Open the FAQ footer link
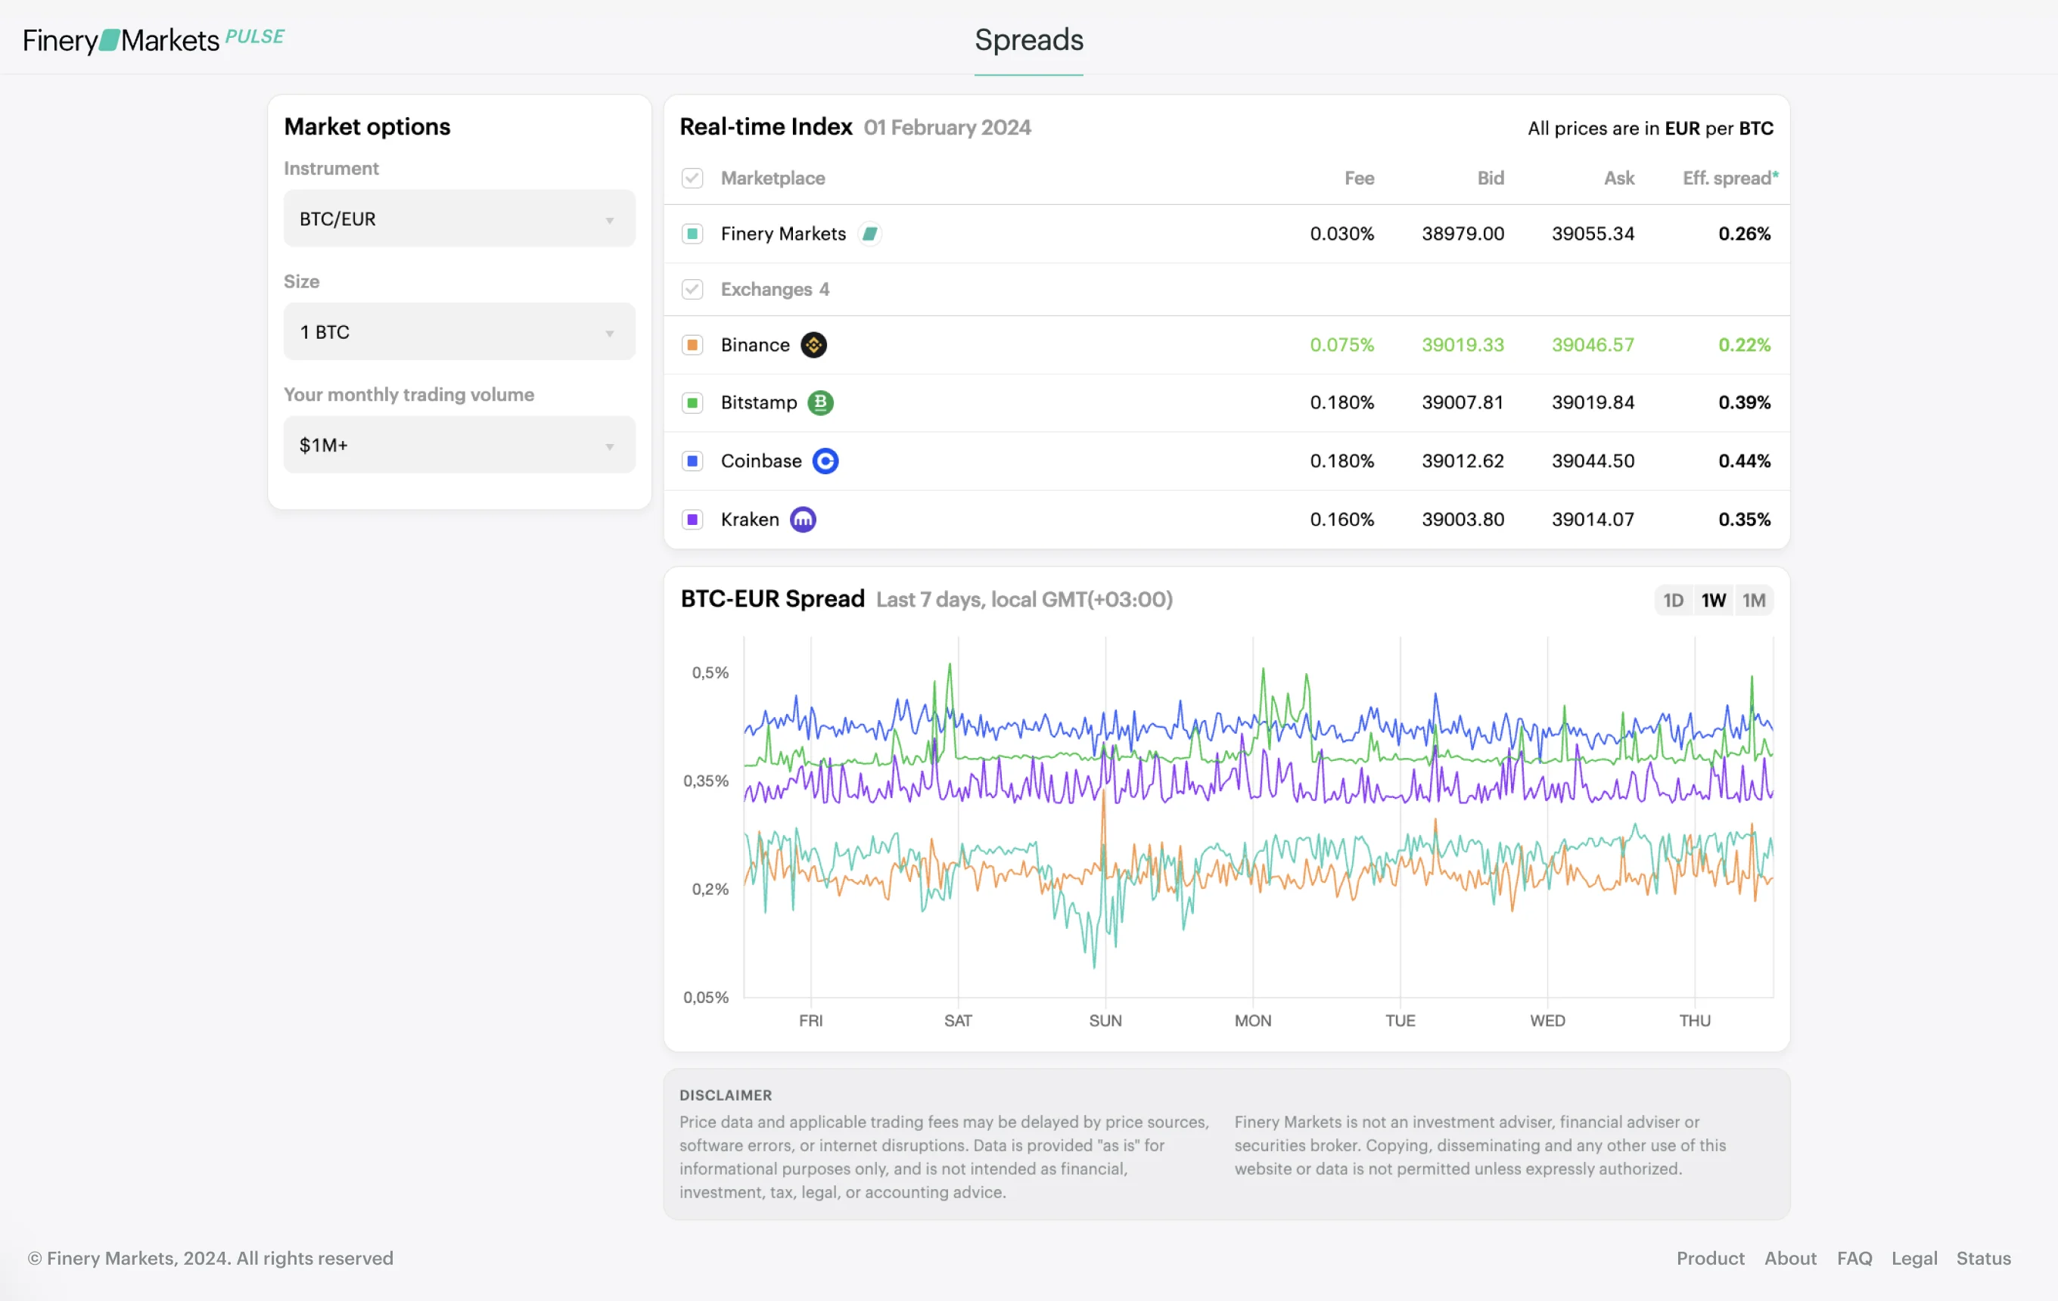2058x1301 pixels. [1854, 1259]
